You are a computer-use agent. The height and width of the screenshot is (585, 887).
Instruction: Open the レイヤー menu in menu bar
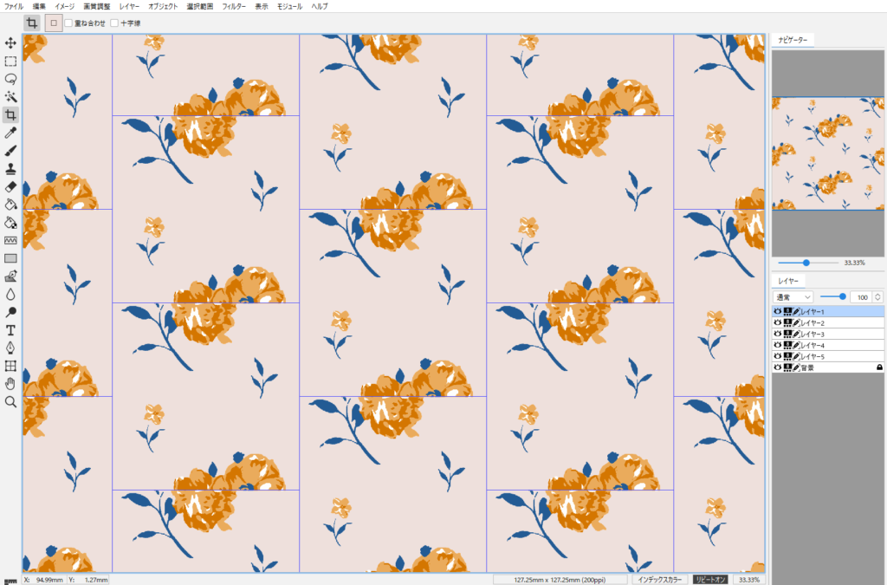tap(130, 6)
